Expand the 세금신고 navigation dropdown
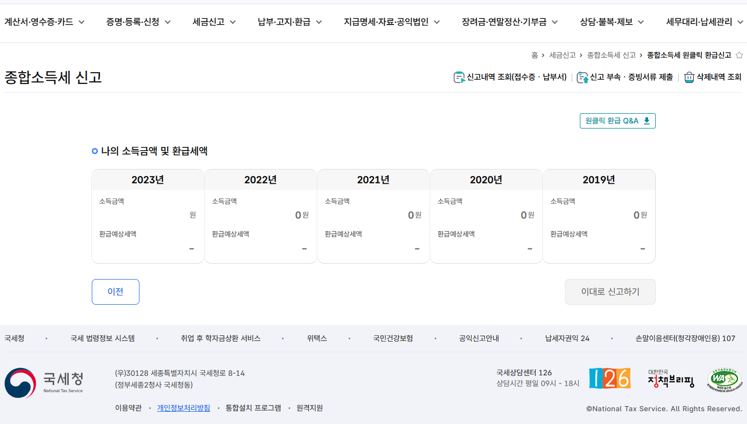This screenshot has height=424, width=747. (x=213, y=22)
